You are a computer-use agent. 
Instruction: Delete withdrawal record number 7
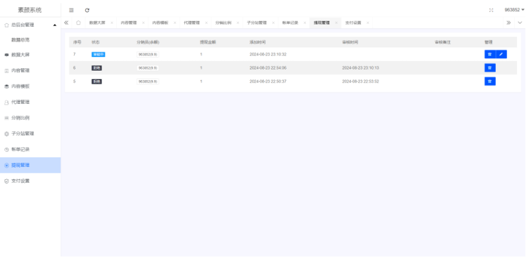tap(490, 54)
